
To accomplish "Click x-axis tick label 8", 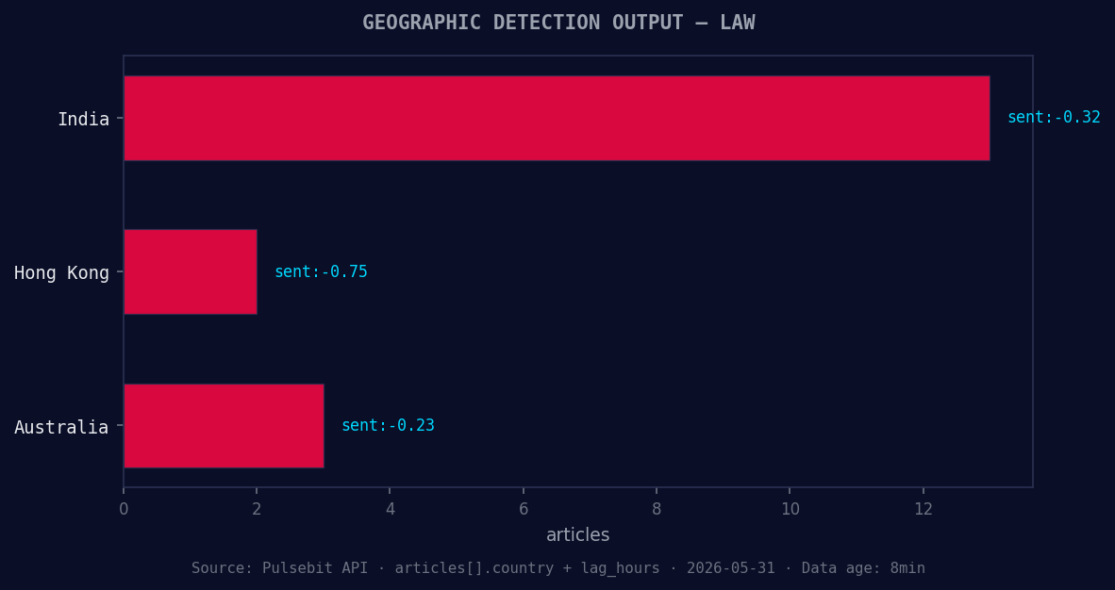I will pyautogui.click(x=657, y=509).
